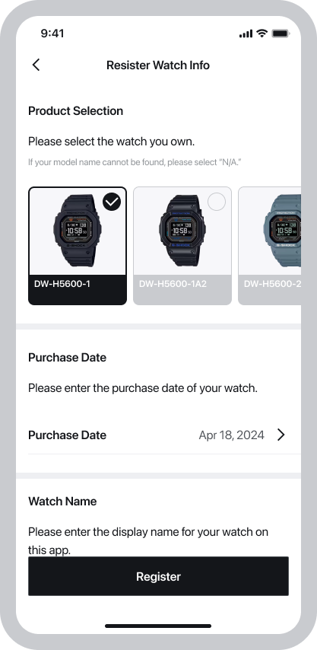This screenshot has width=317, height=650.
Task: Open the Purchase Date row
Action: click(158, 435)
